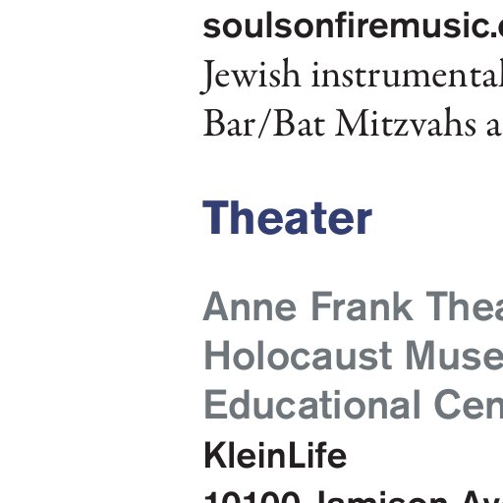The image size is (503, 503).
Task: Select the word "Mitzvahs"
Action: coord(405,124)
